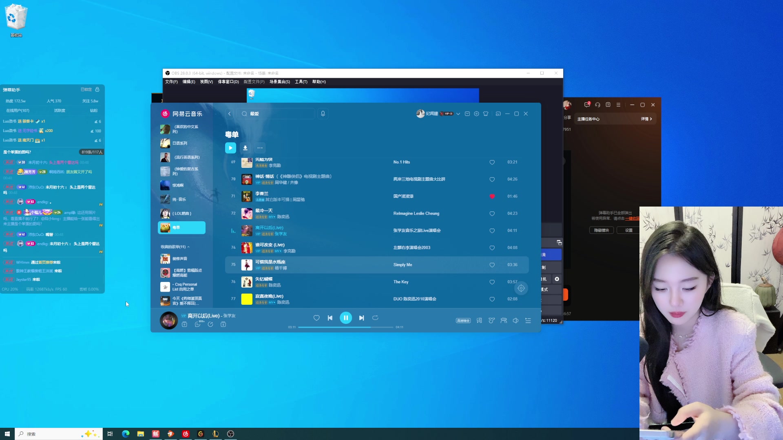Click the 隐藏模块 button in streaming window
Image resolution: width=783 pixels, height=440 pixels.
602,230
